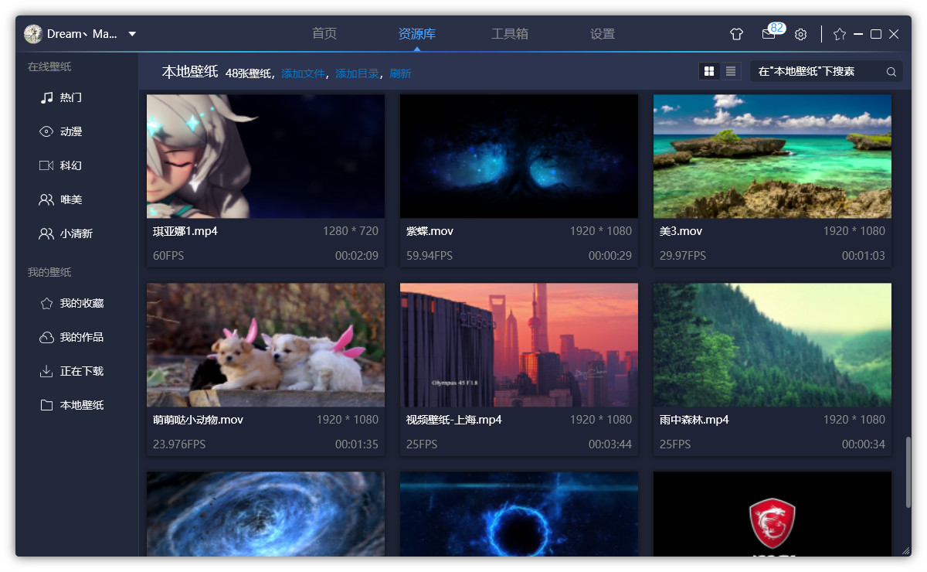Click the file name 琪亚娜1.mp4
The width and height of the screenshot is (927, 572).
(x=185, y=231)
